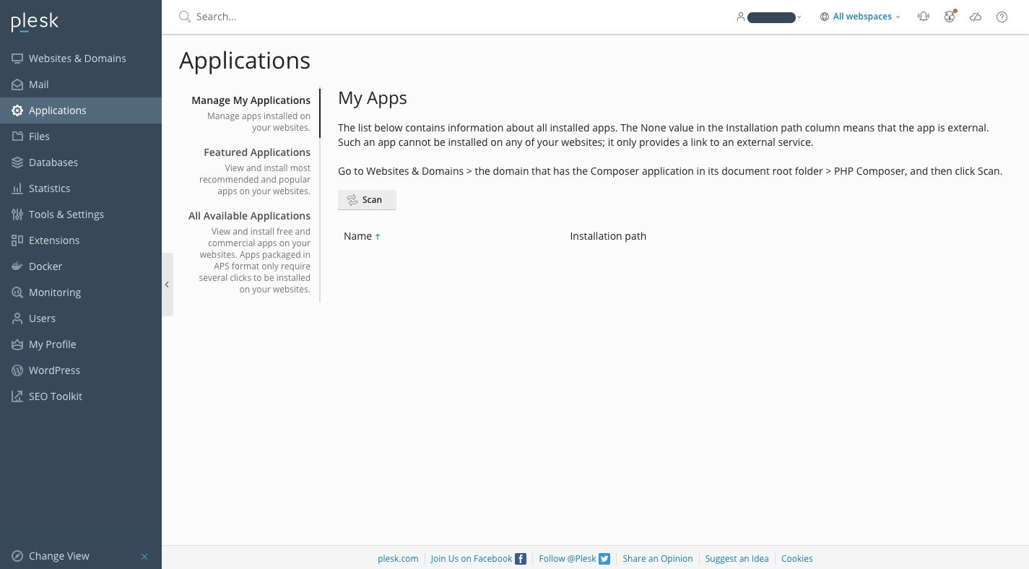
Task: Go to Tools & Settings
Action: (x=66, y=214)
